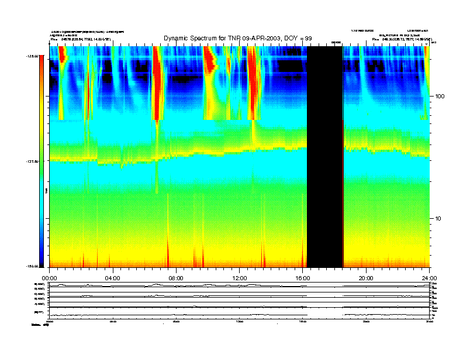This screenshot has height=358, width=463.
Task: Click the -125.00 color scale top label
Action: coord(32,56)
